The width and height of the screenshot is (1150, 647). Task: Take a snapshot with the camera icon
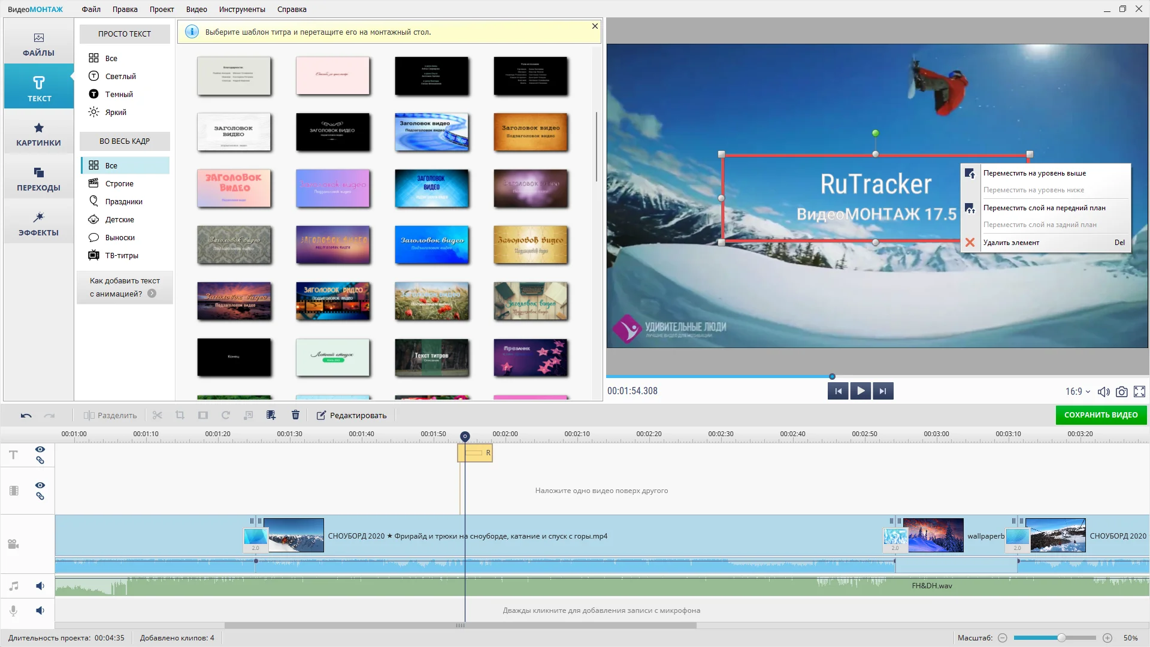(1122, 392)
